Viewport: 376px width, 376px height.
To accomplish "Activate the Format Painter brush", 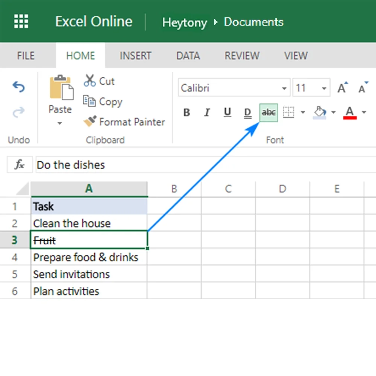I will (x=124, y=121).
